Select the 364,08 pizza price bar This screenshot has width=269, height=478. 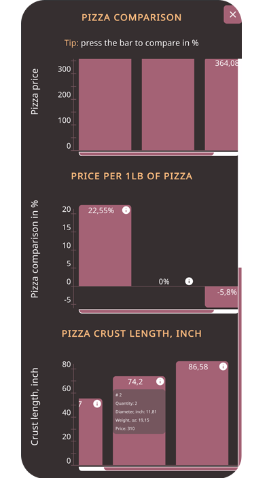(221, 105)
